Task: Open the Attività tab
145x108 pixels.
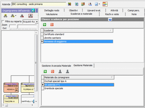Action: tap(114, 10)
